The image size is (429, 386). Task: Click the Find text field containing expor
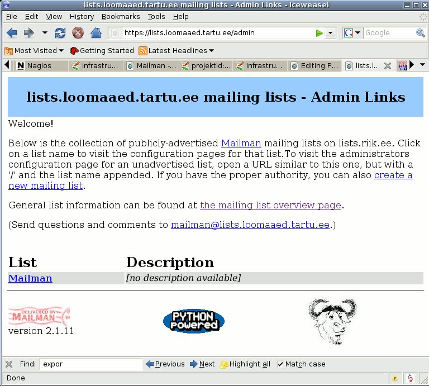click(x=91, y=364)
